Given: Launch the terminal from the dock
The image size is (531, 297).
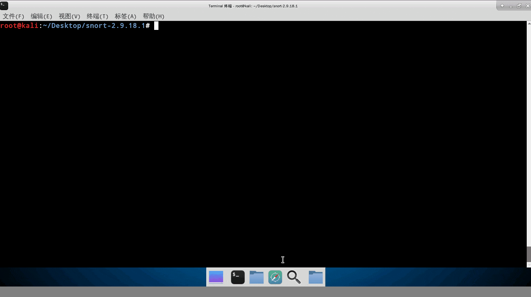Looking at the screenshot, I should pyautogui.click(x=238, y=277).
